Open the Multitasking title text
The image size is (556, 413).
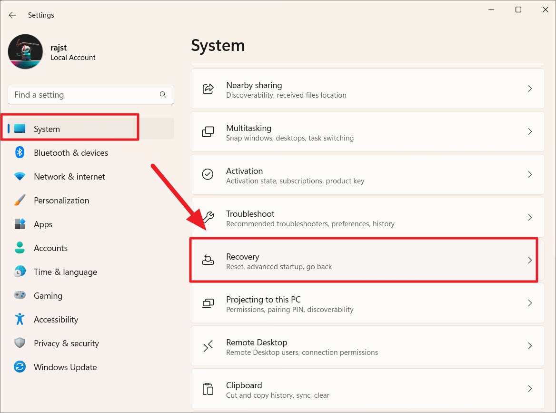249,129
